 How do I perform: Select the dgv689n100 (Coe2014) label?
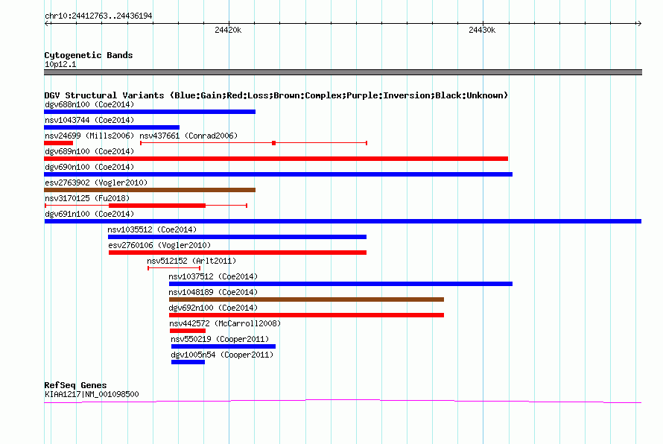tap(89, 151)
